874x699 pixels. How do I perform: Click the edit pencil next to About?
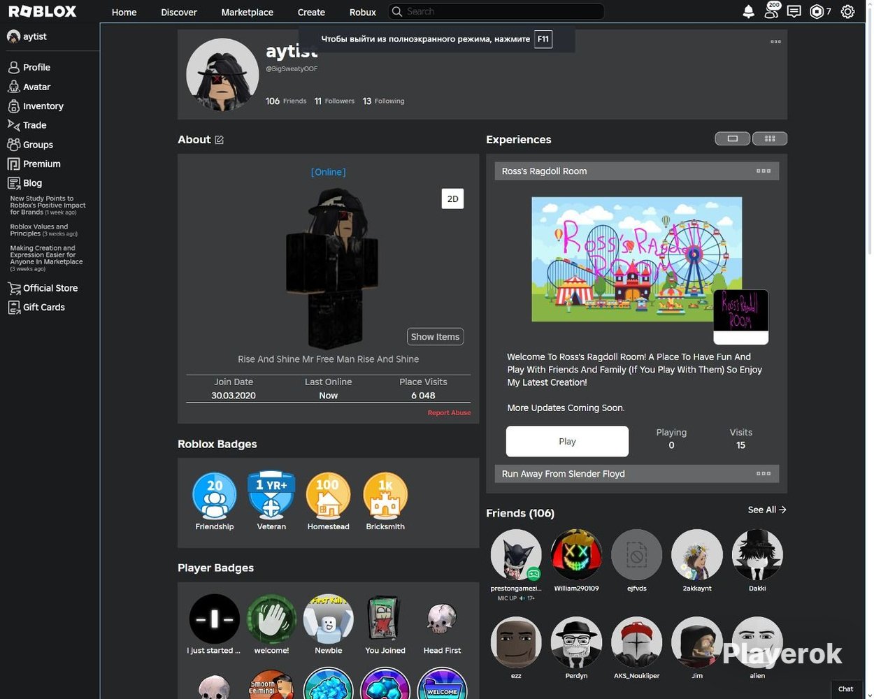point(219,140)
